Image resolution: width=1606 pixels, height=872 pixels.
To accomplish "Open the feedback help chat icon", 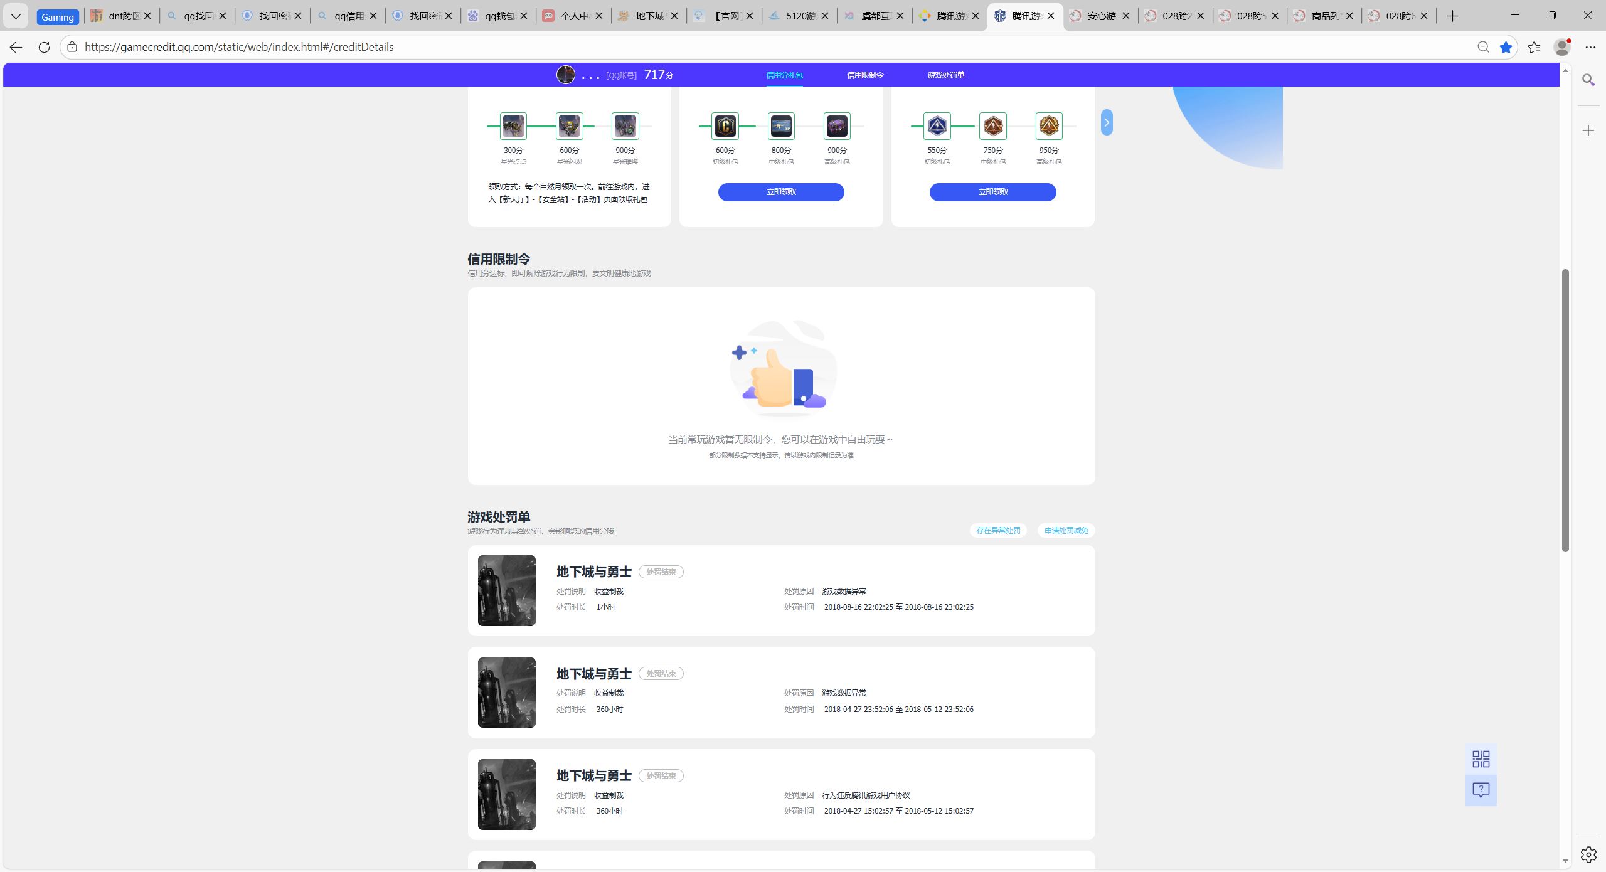I will [1481, 790].
